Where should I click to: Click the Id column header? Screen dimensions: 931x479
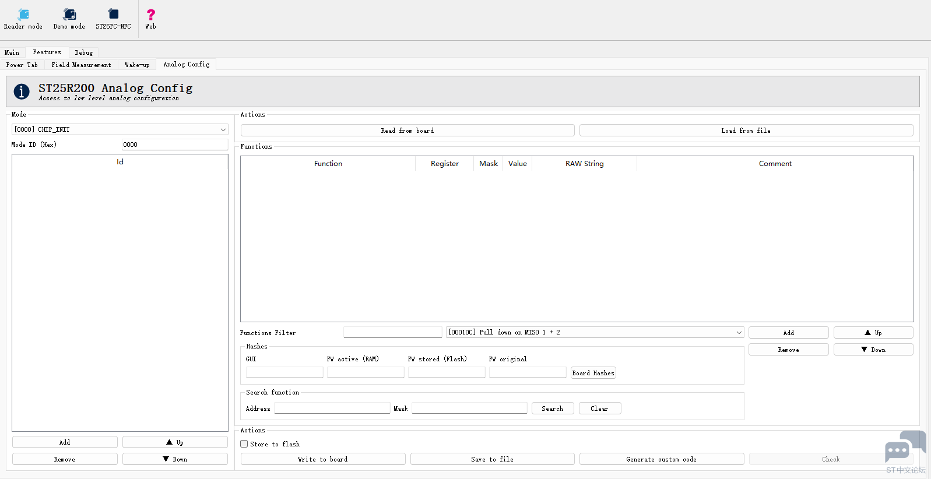[x=120, y=162]
